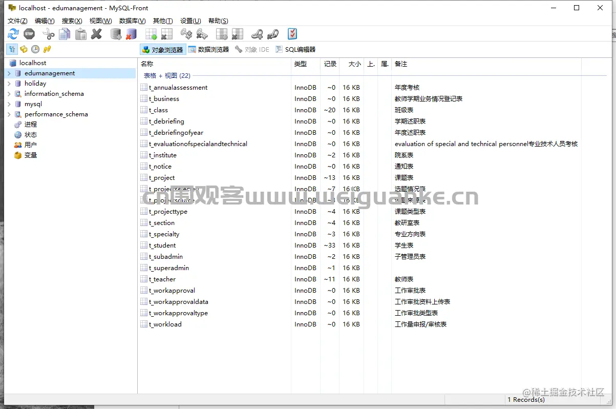
Task: Select the t_business table row
Action: pyautogui.click(x=359, y=99)
